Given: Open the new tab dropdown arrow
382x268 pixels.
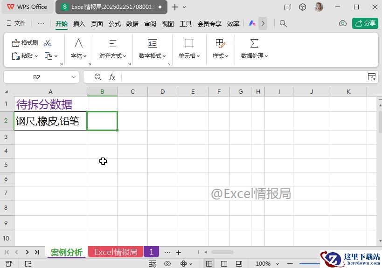Looking at the screenshot, I should (x=184, y=7).
